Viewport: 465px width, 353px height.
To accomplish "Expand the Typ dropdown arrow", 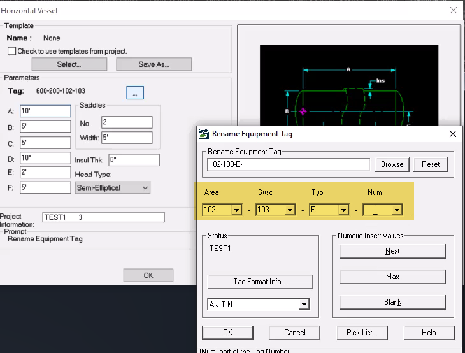I will [343, 210].
